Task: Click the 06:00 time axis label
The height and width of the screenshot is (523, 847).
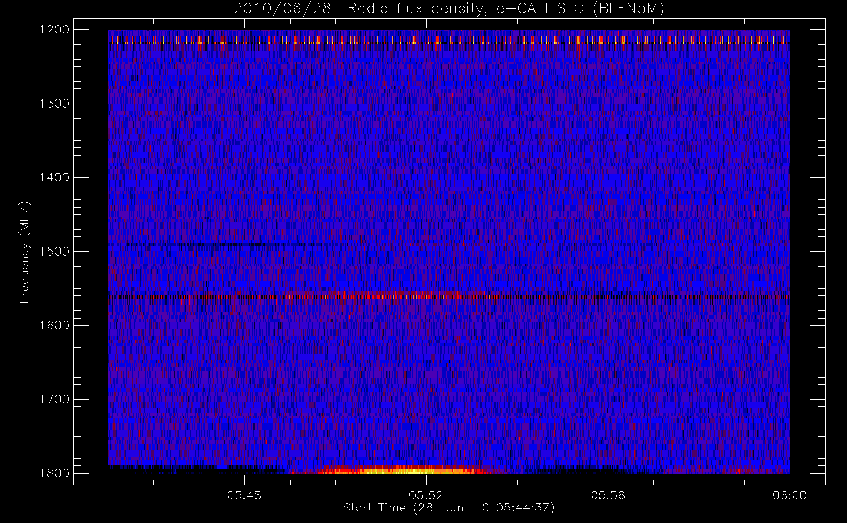Action: [x=789, y=495]
